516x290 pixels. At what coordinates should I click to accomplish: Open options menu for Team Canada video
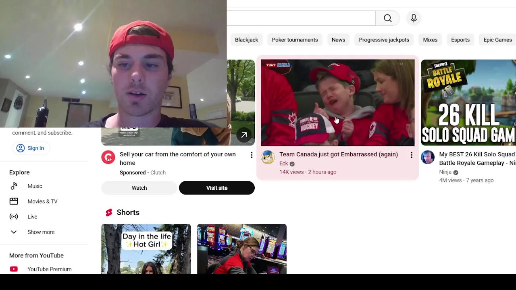(411, 155)
